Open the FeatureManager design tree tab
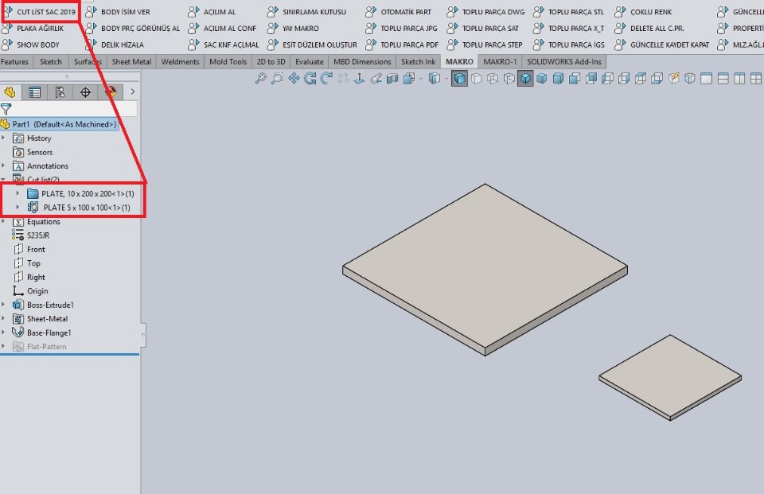764x494 pixels. pyautogui.click(x=10, y=92)
